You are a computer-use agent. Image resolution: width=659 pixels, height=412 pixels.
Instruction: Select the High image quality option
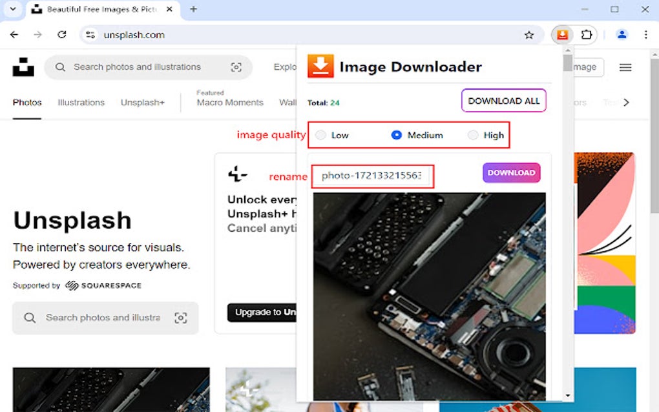point(473,135)
